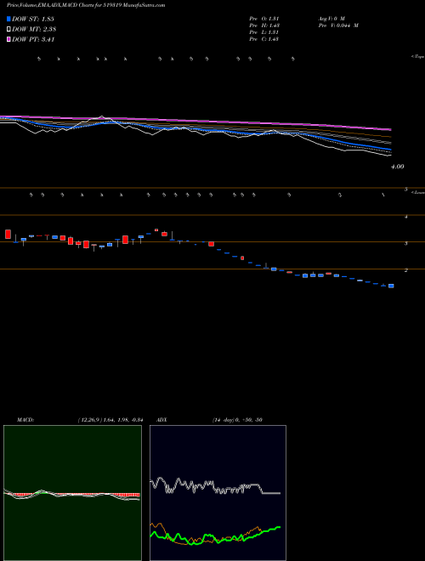Click the 4.00 price label near EMA lines
This screenshot has height=561, width=425.
[x=398, y=167]
